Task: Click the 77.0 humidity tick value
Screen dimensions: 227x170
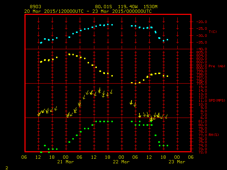Action: pos(203,135)
